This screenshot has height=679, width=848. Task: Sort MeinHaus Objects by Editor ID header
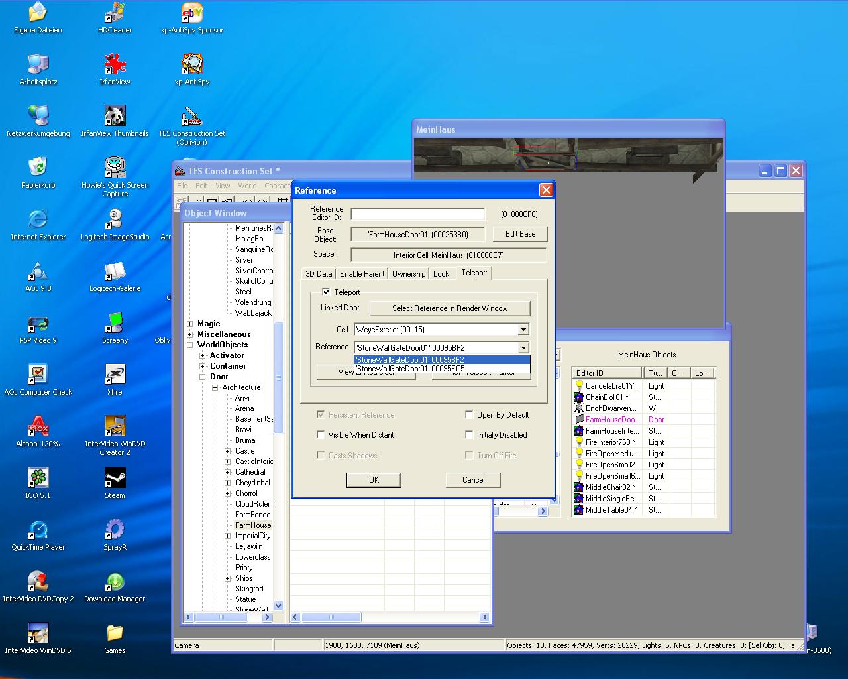pyautogui.click(x=608, y=373)
